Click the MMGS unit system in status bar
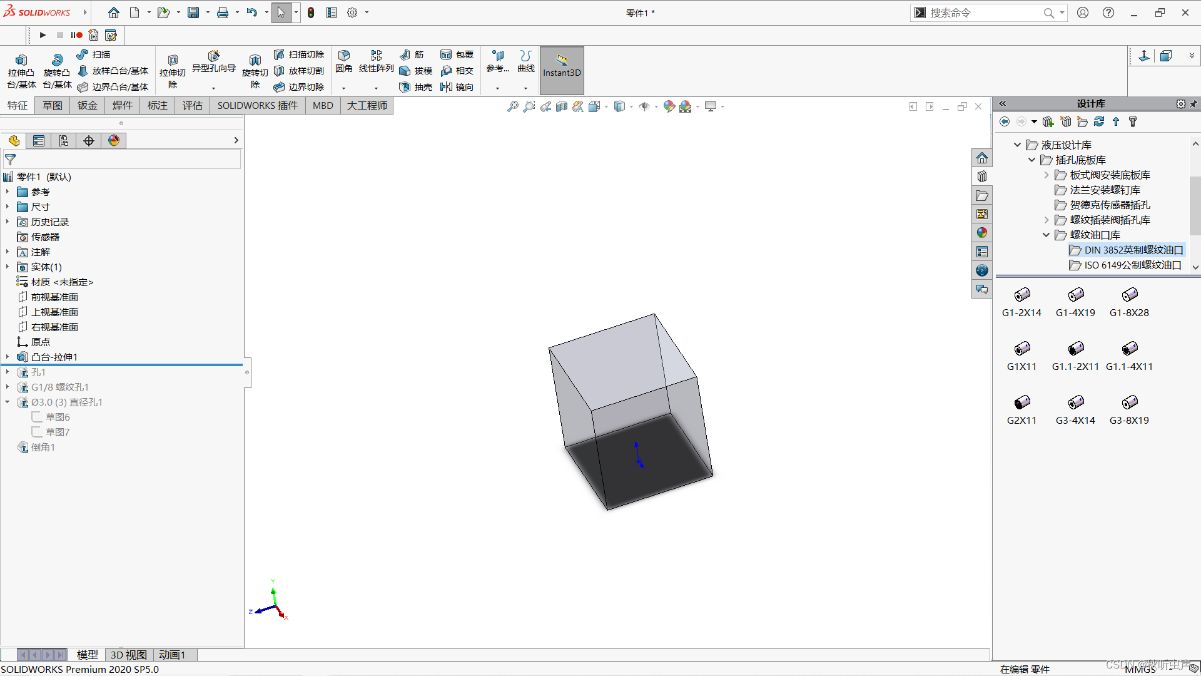This screenshot has width=1201, height=676. (x=1140, y=669)
